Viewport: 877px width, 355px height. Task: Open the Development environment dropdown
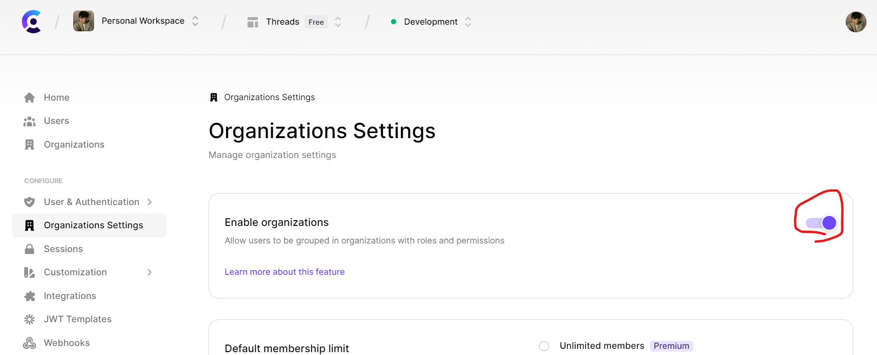468,22
